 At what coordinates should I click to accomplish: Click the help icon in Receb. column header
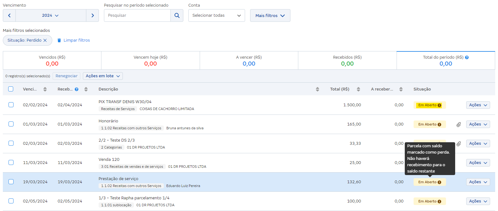[x=77, y=89]
